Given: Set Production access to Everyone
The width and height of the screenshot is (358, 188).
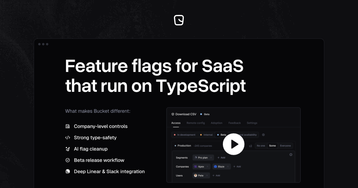Looking at the screenshot, I should (x=286, y=146).
